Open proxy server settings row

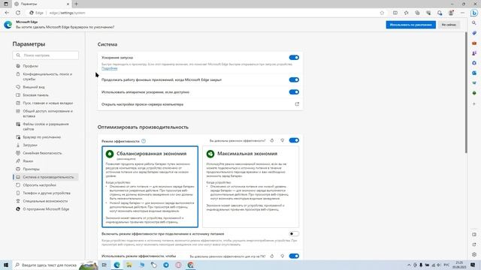pos(200,104)
